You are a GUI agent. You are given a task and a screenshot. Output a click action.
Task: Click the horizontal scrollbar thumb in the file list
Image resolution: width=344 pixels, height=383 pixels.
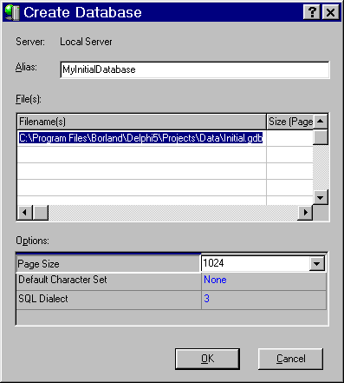coord(40,213)
